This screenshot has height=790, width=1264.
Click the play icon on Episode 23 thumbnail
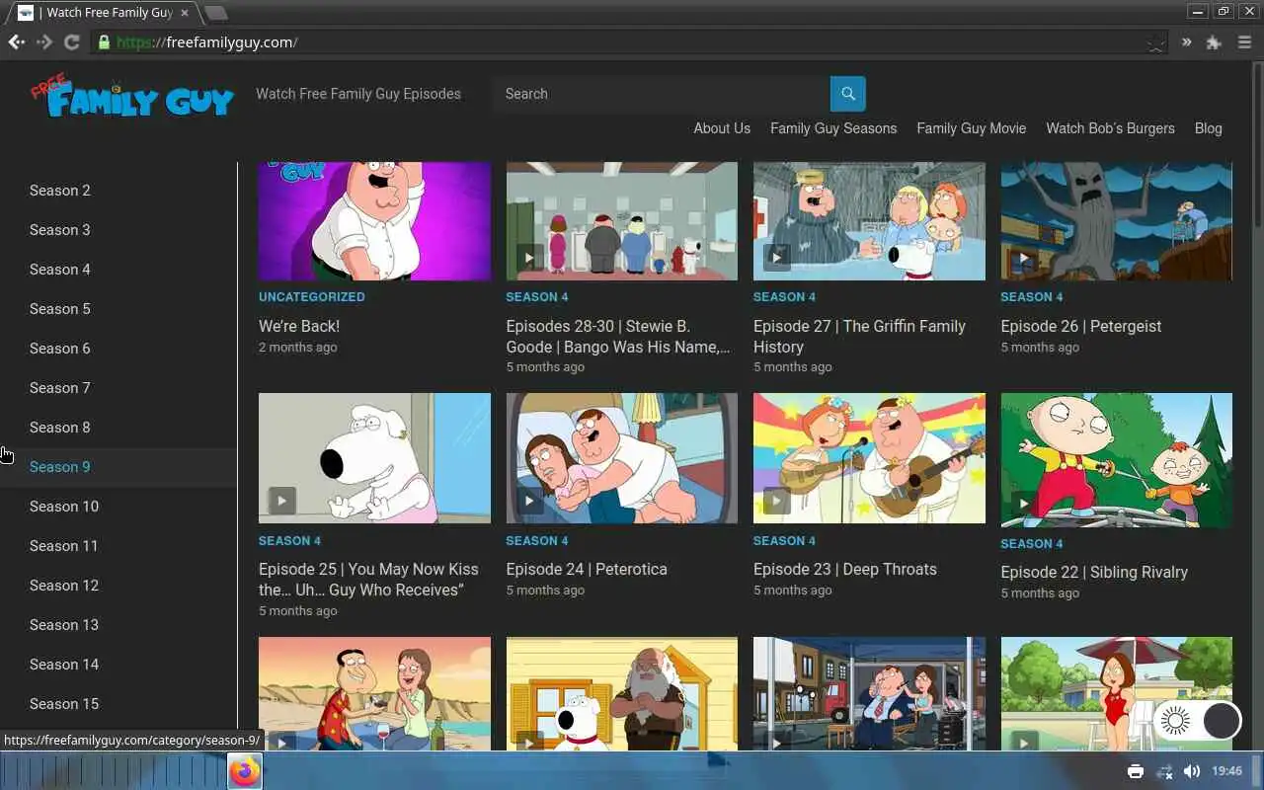776,501
